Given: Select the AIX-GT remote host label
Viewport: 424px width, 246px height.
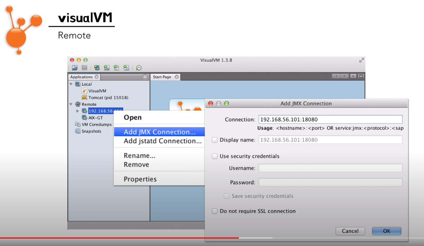Looking at the screenshot, I should [96, 118].
